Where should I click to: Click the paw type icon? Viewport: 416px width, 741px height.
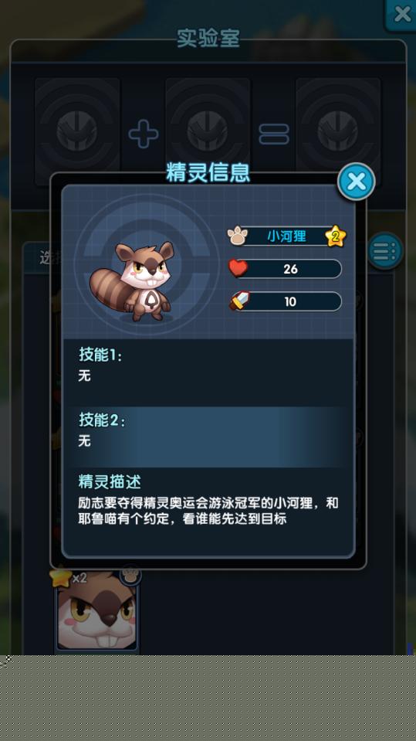point(237,236)
